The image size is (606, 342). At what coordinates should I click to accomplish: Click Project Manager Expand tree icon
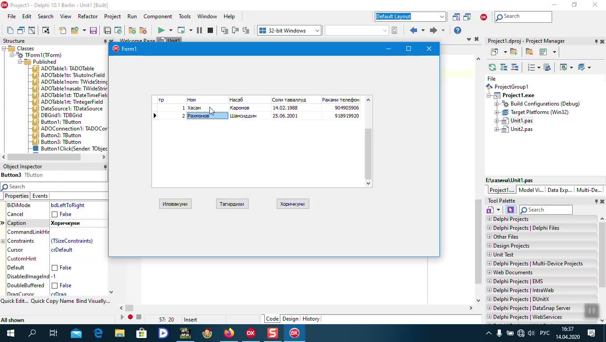coord(504,67)
